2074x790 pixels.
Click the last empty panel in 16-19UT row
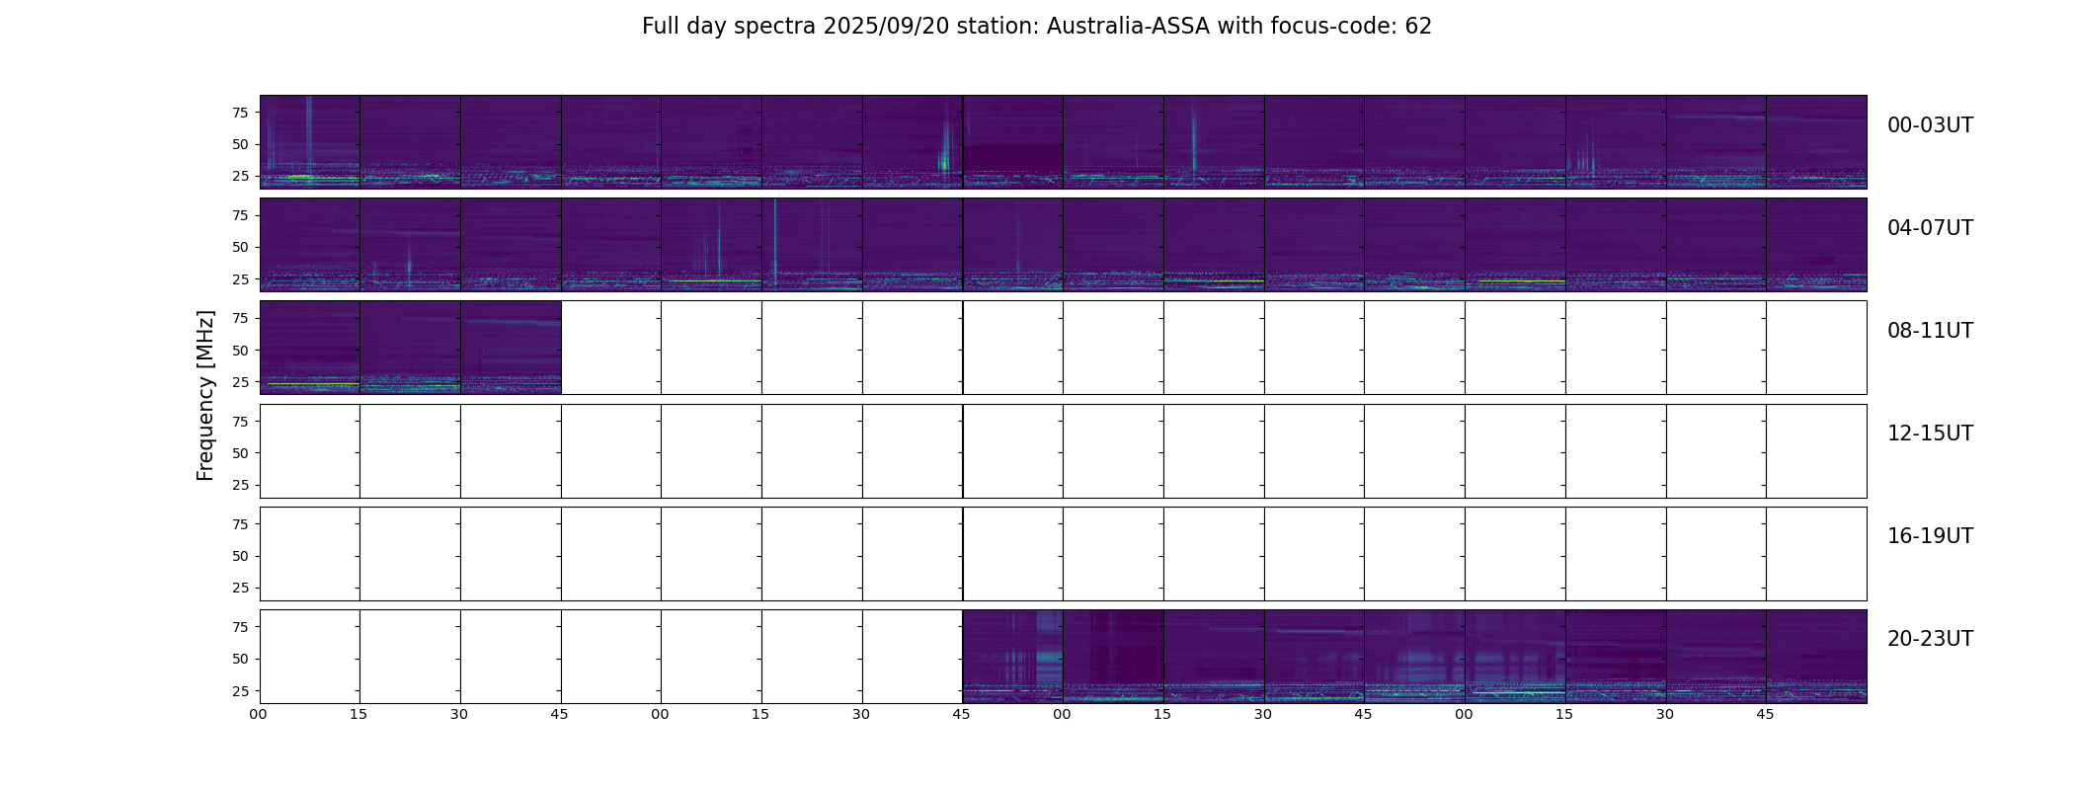click(x=1816, y=553)
